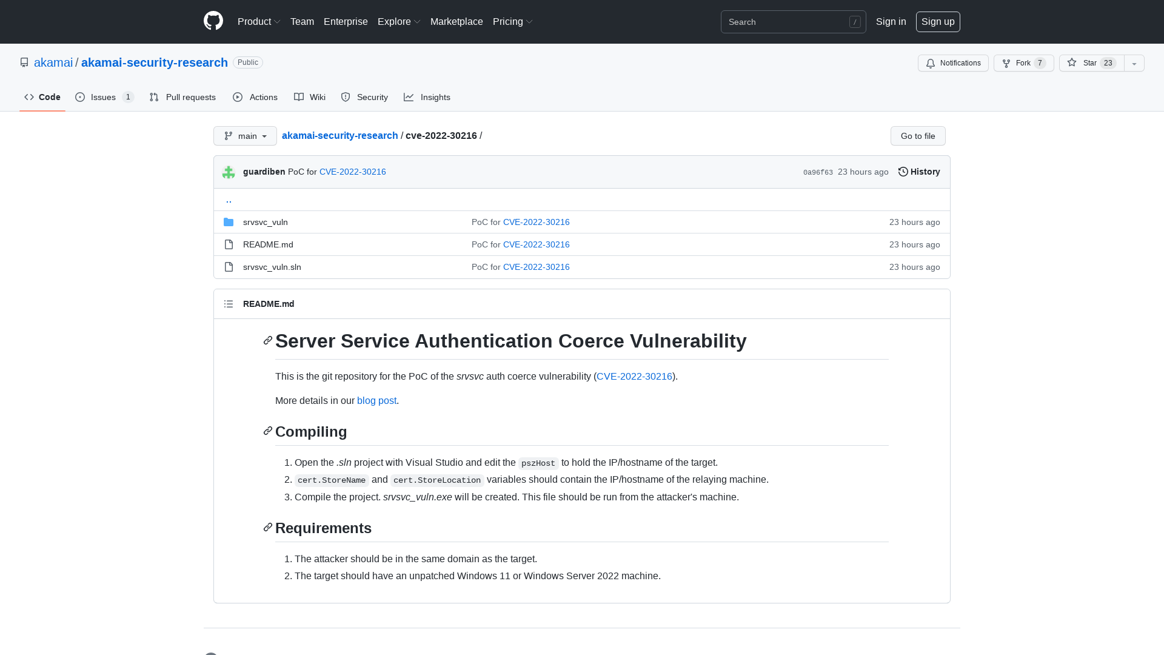Select the Security shield icon tab
The height and width of the screenshot is (655, 1164).
(346, 97)
